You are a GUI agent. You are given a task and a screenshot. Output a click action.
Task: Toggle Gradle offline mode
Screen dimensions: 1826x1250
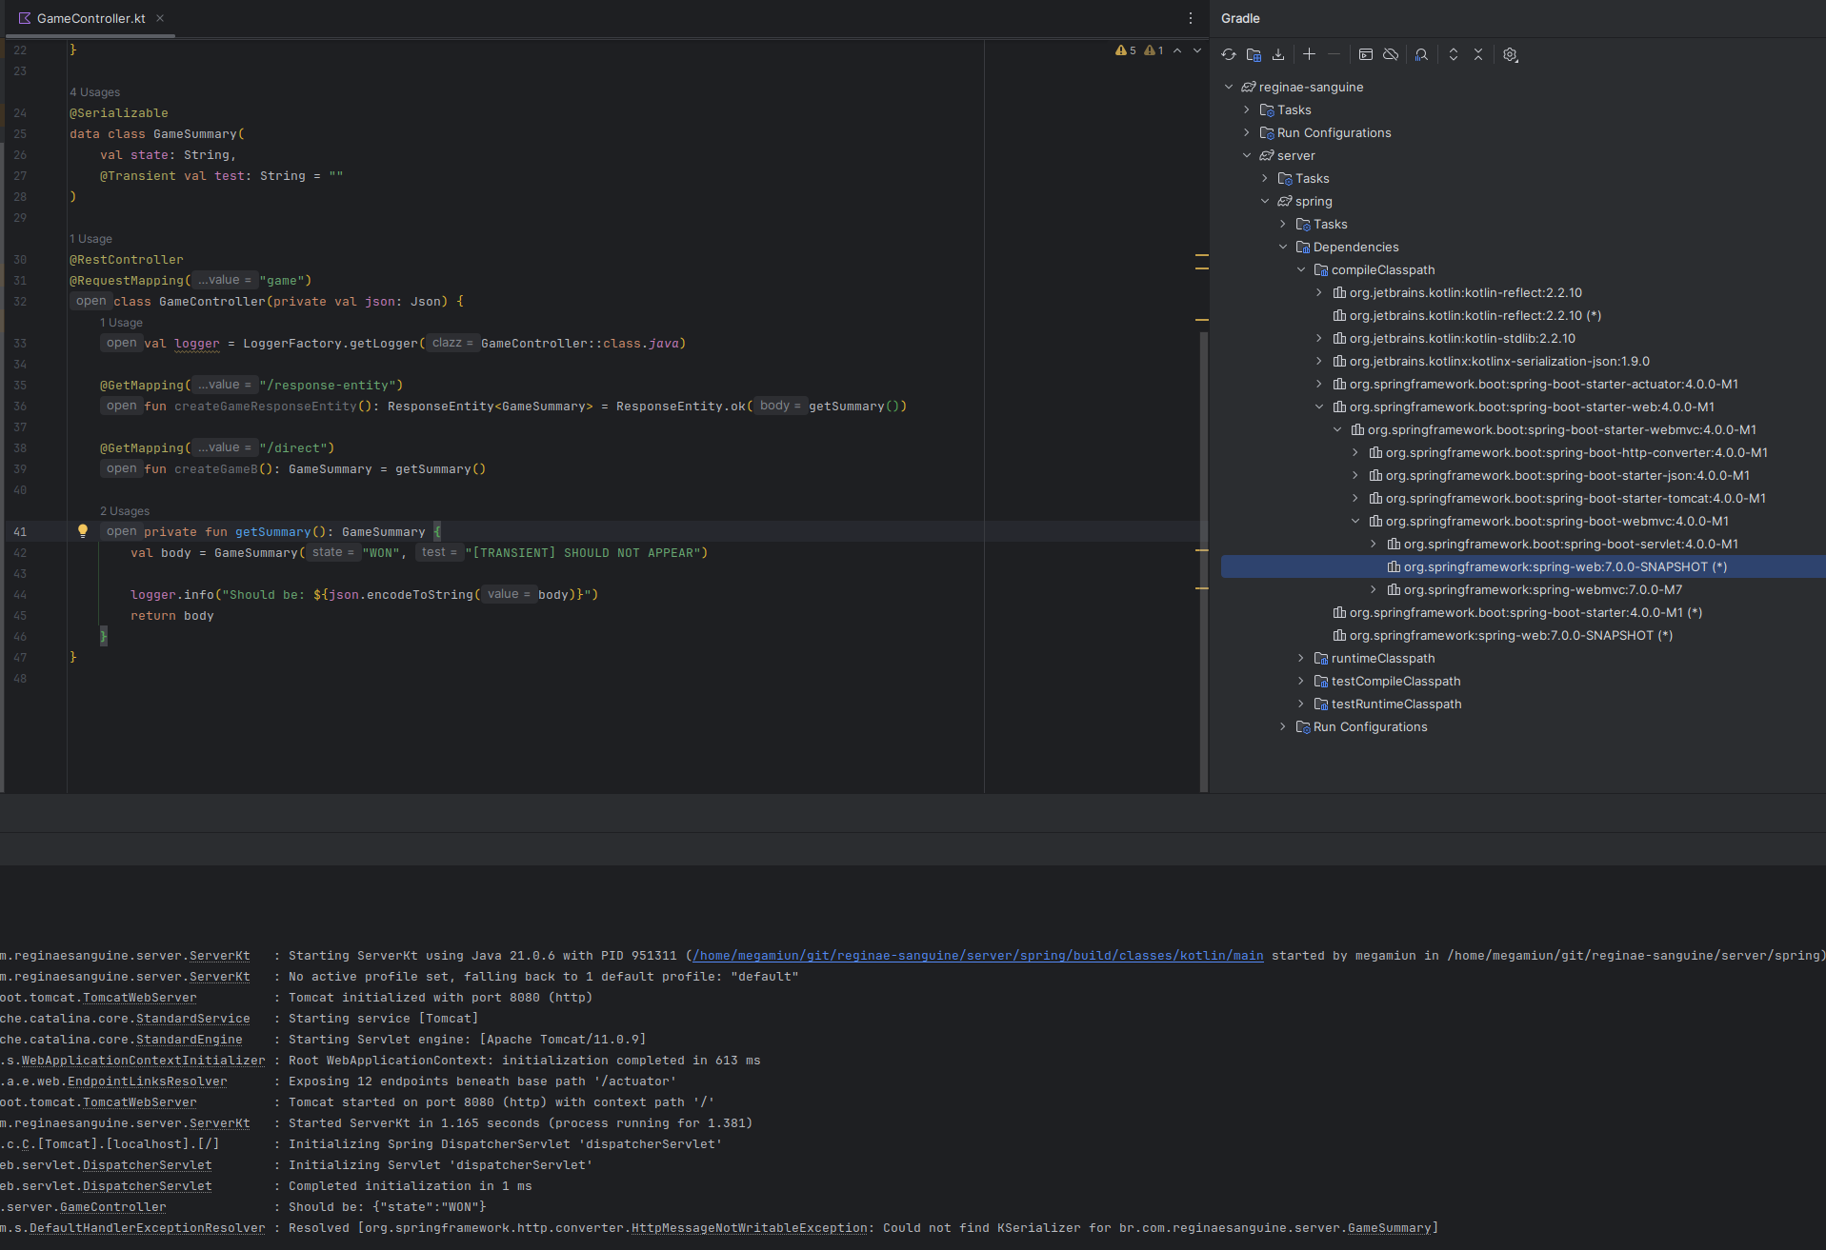point(1391,55)
